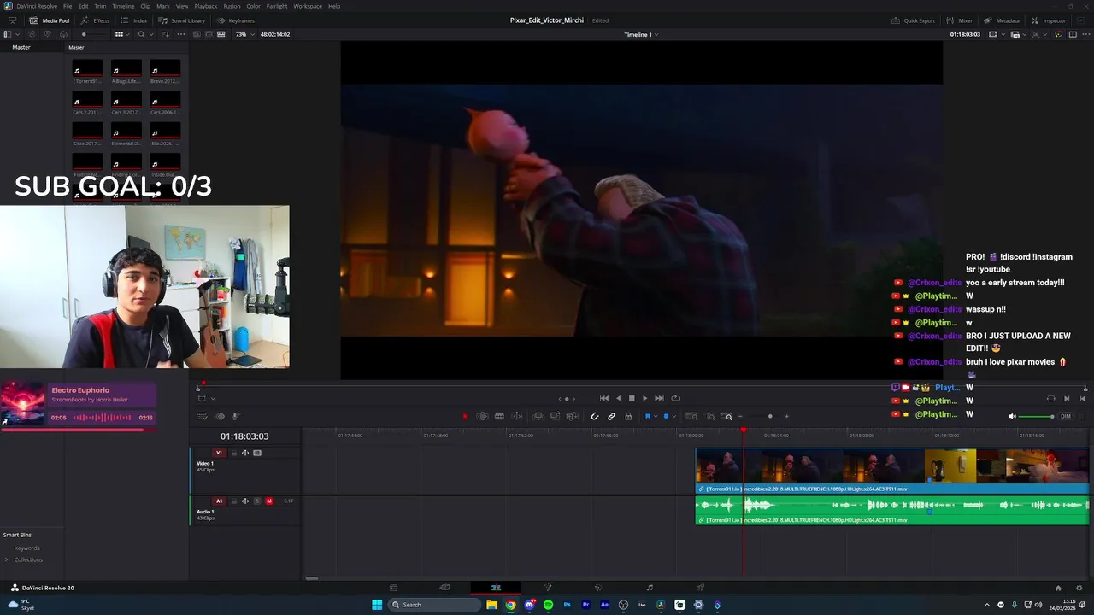Open the Effects panel
1094x615 pixels.
[x=95, y=20]
